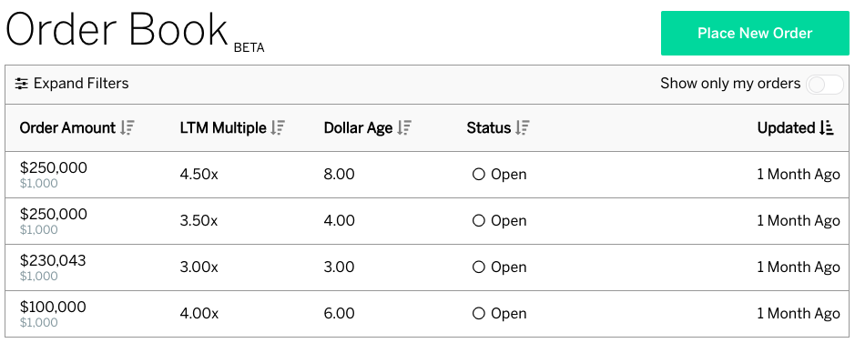
Task: Click the Dollar Age sort icon
Action: tap(404, 128)
